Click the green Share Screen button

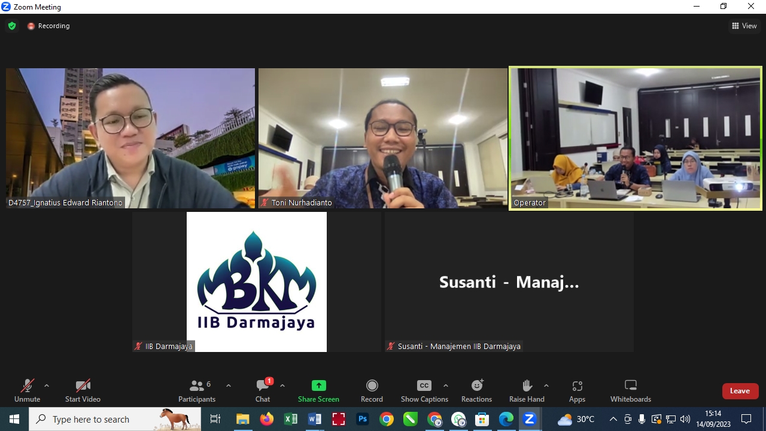318,391
